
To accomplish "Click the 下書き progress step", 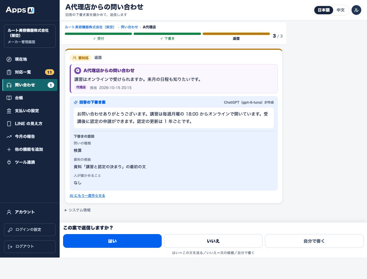I will [x=167, y=36].
